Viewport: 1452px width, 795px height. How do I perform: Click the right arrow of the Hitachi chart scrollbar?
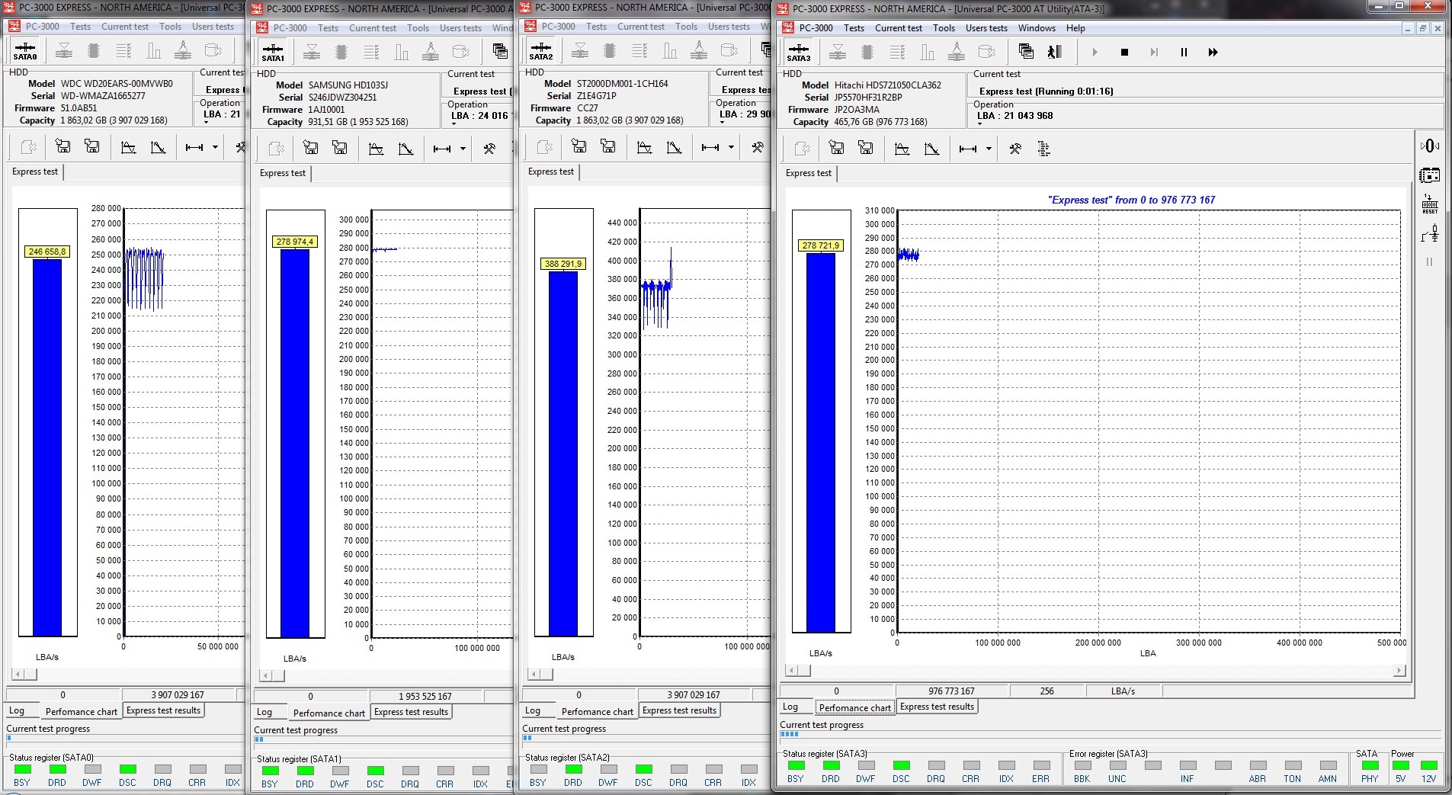coord(1399,670)
